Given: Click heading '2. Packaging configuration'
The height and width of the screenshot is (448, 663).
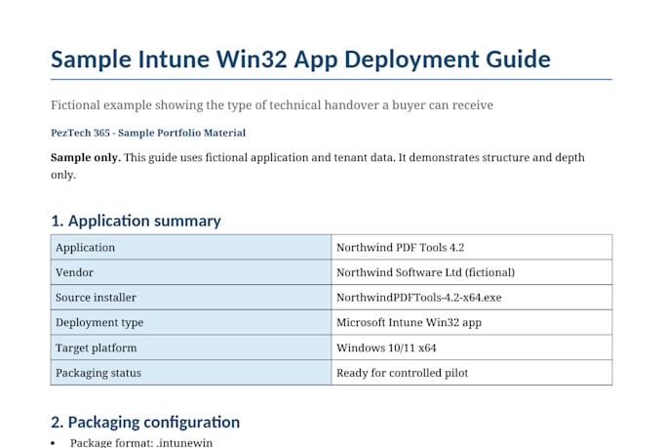Looking at the screenshot, I should pyautogui.click(x=145, y=423).
